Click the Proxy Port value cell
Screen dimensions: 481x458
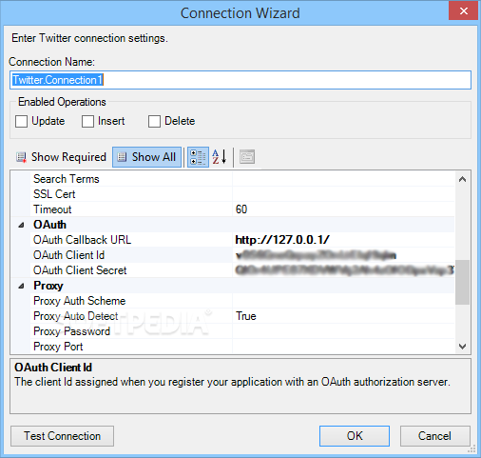pyautogui.click(x=344, y=347)
